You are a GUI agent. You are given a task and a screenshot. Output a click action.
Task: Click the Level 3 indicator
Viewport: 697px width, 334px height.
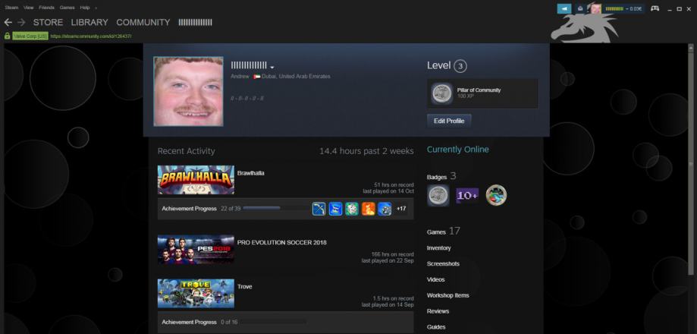(447, 66)
